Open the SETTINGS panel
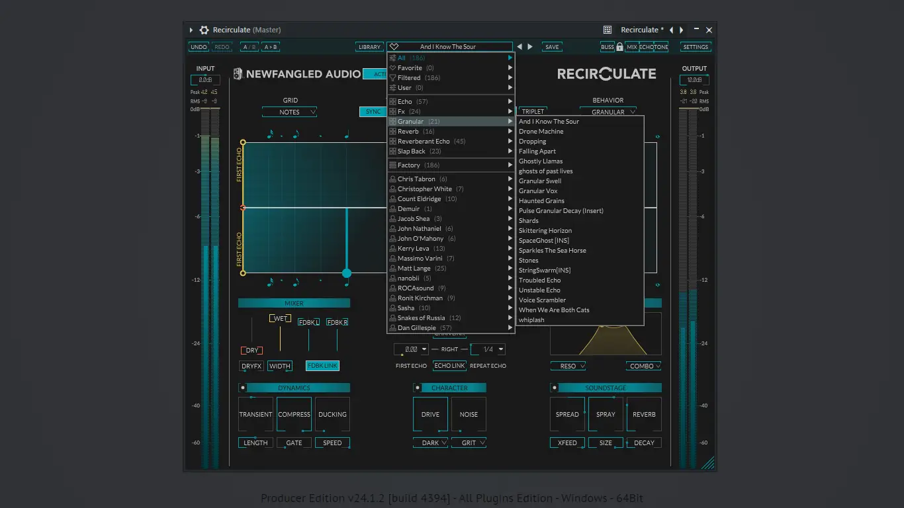The image size is (904, 508). 696,47
